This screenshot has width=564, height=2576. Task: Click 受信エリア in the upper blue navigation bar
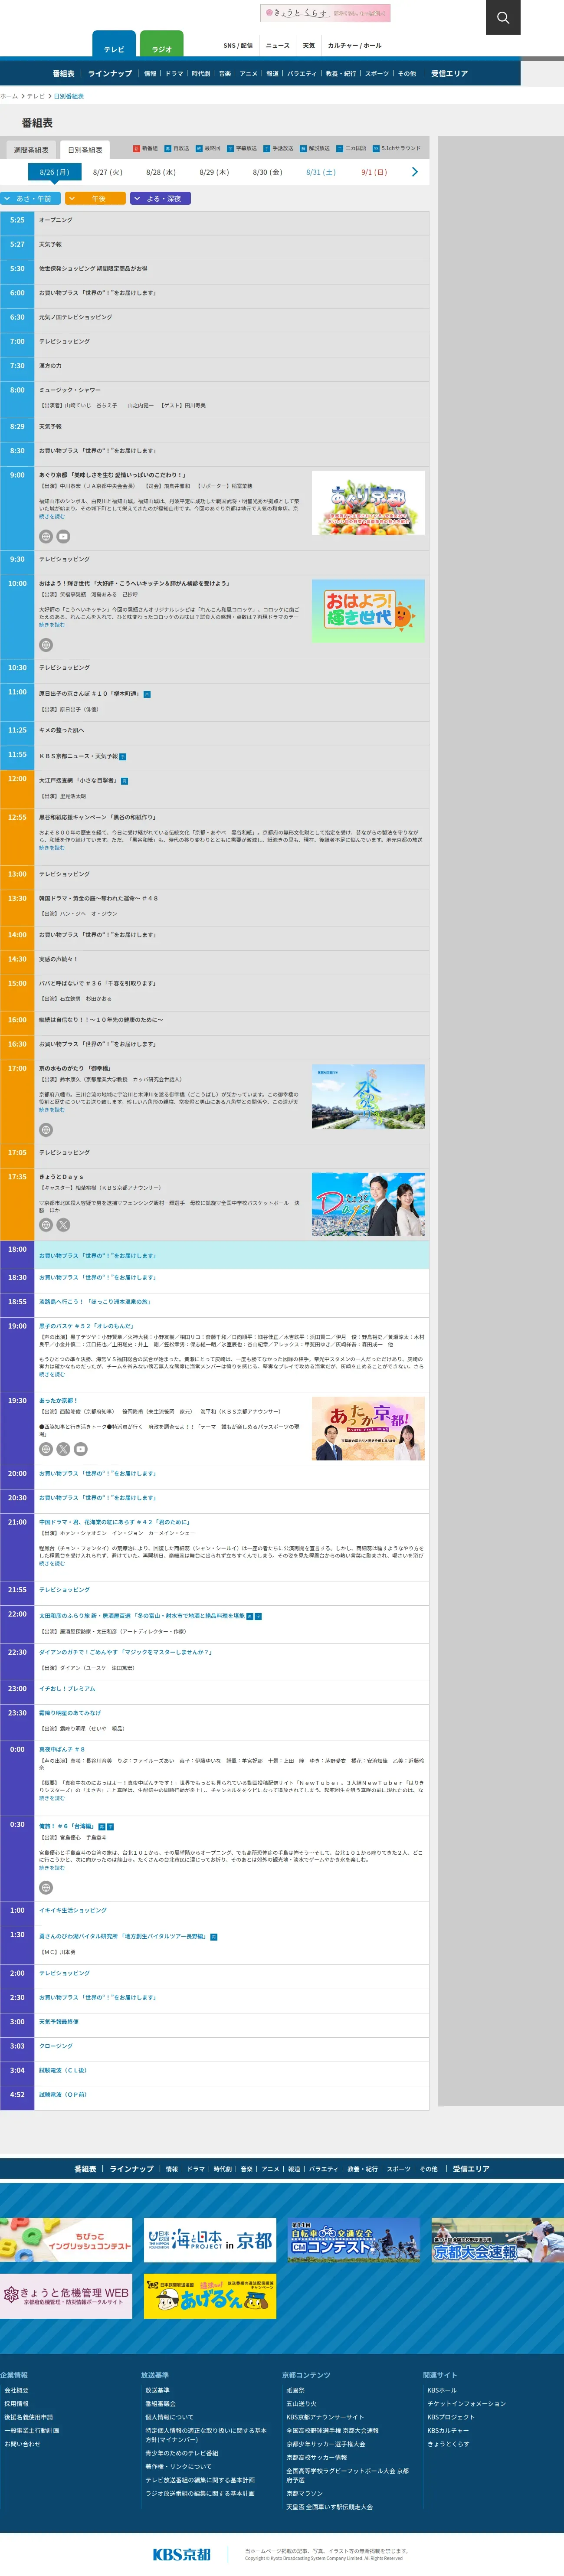pos(449,73)
